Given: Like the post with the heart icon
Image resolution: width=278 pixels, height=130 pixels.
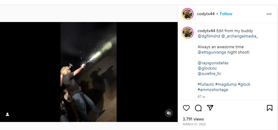Looking at the screenshot, I should click(x=186, y=108).
